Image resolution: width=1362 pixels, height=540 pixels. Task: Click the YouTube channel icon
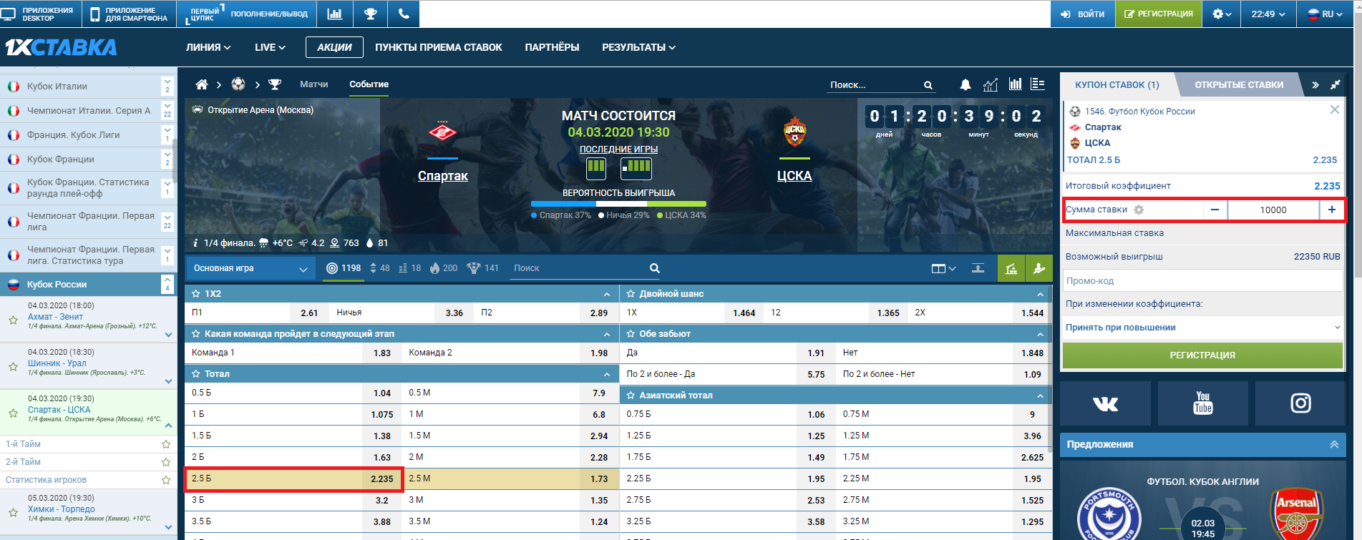1202,404
